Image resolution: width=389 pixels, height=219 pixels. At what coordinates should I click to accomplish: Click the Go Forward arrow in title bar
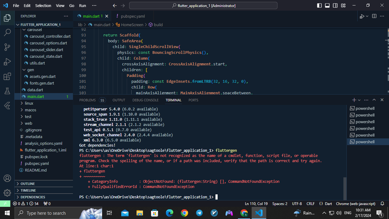pyautogui.click(x=122, y=5)
